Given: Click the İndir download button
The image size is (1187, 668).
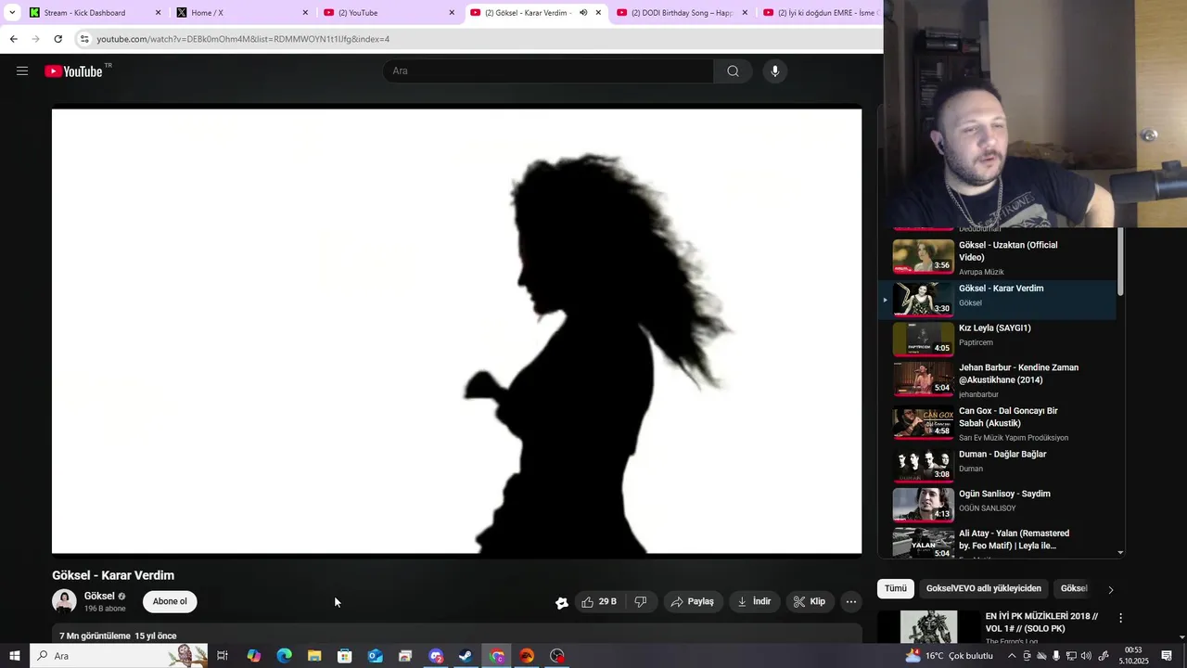Looking at the screenshot, I should [x=754, y=601].
